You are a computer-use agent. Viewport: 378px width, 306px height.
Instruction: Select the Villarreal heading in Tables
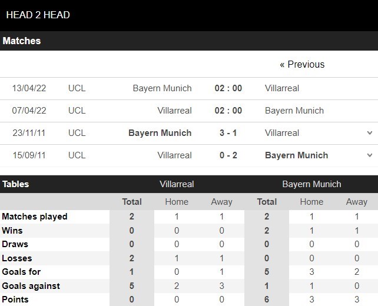click(x=177, y=184)
